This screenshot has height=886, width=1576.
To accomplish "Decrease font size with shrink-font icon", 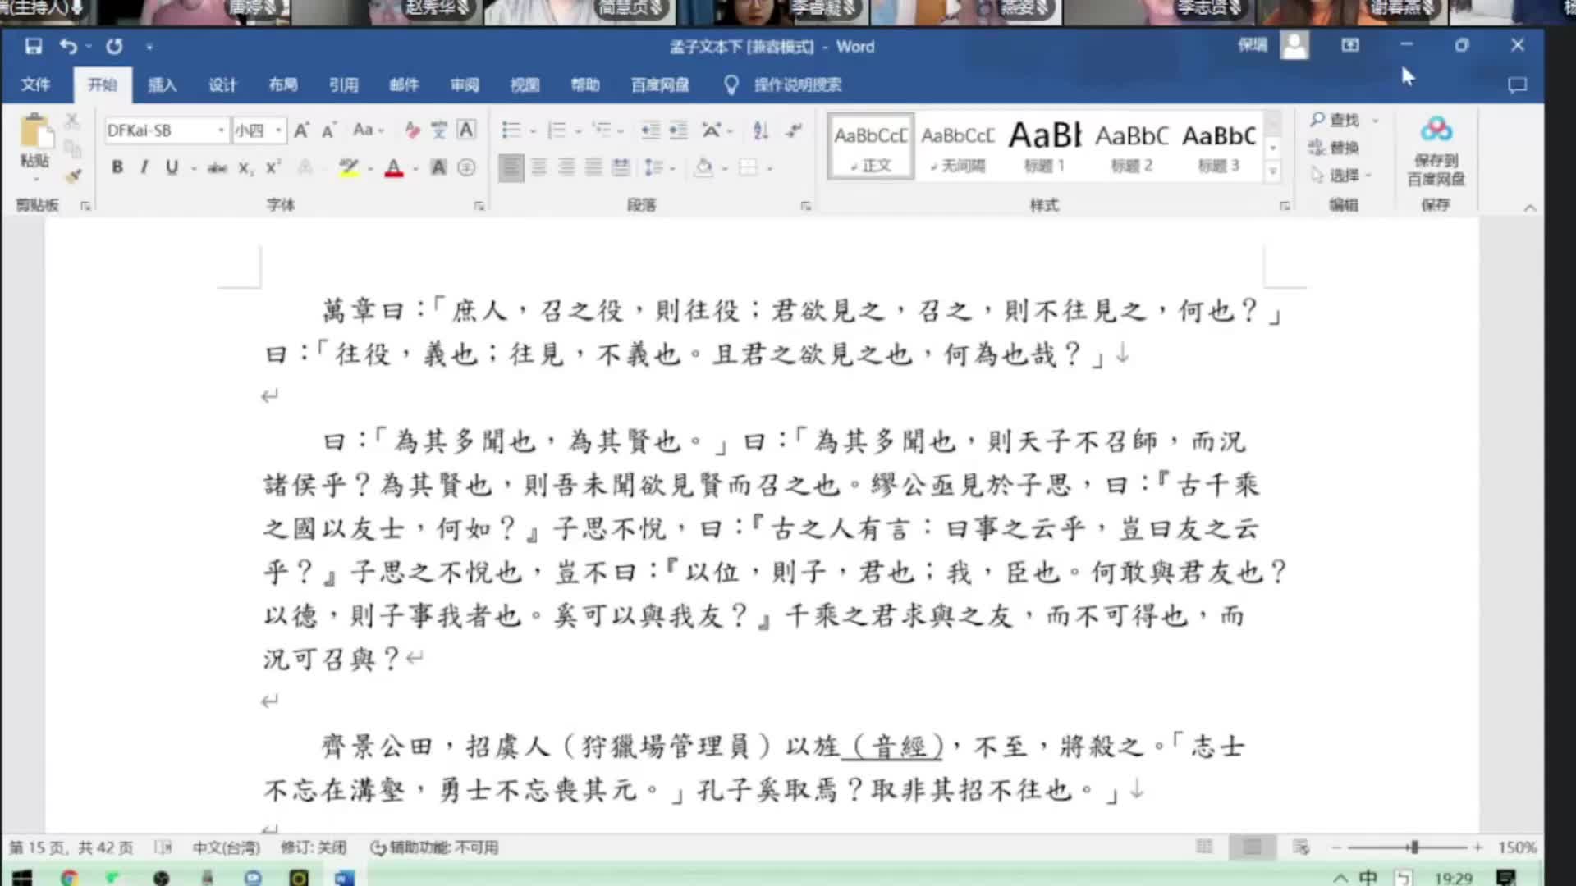I will (x=329, y=130).
